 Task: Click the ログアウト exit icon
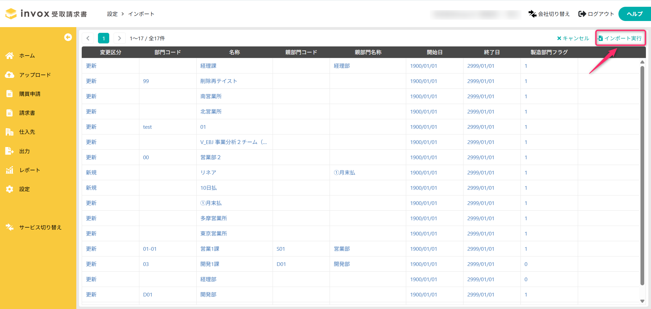click(x=582, y=14)
